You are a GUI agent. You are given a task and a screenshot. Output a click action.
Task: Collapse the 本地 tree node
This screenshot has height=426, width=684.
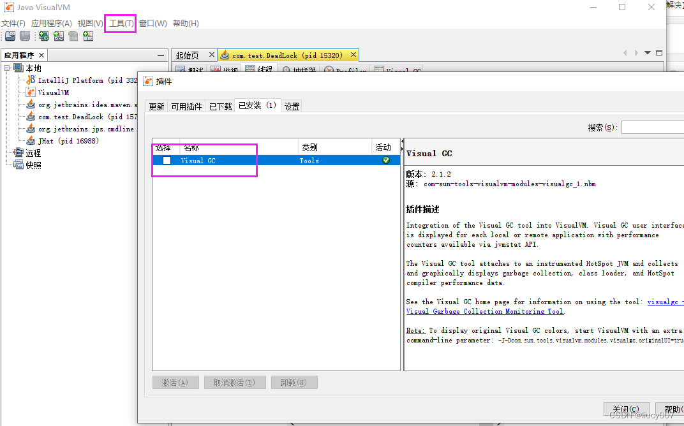coord(6,68)
